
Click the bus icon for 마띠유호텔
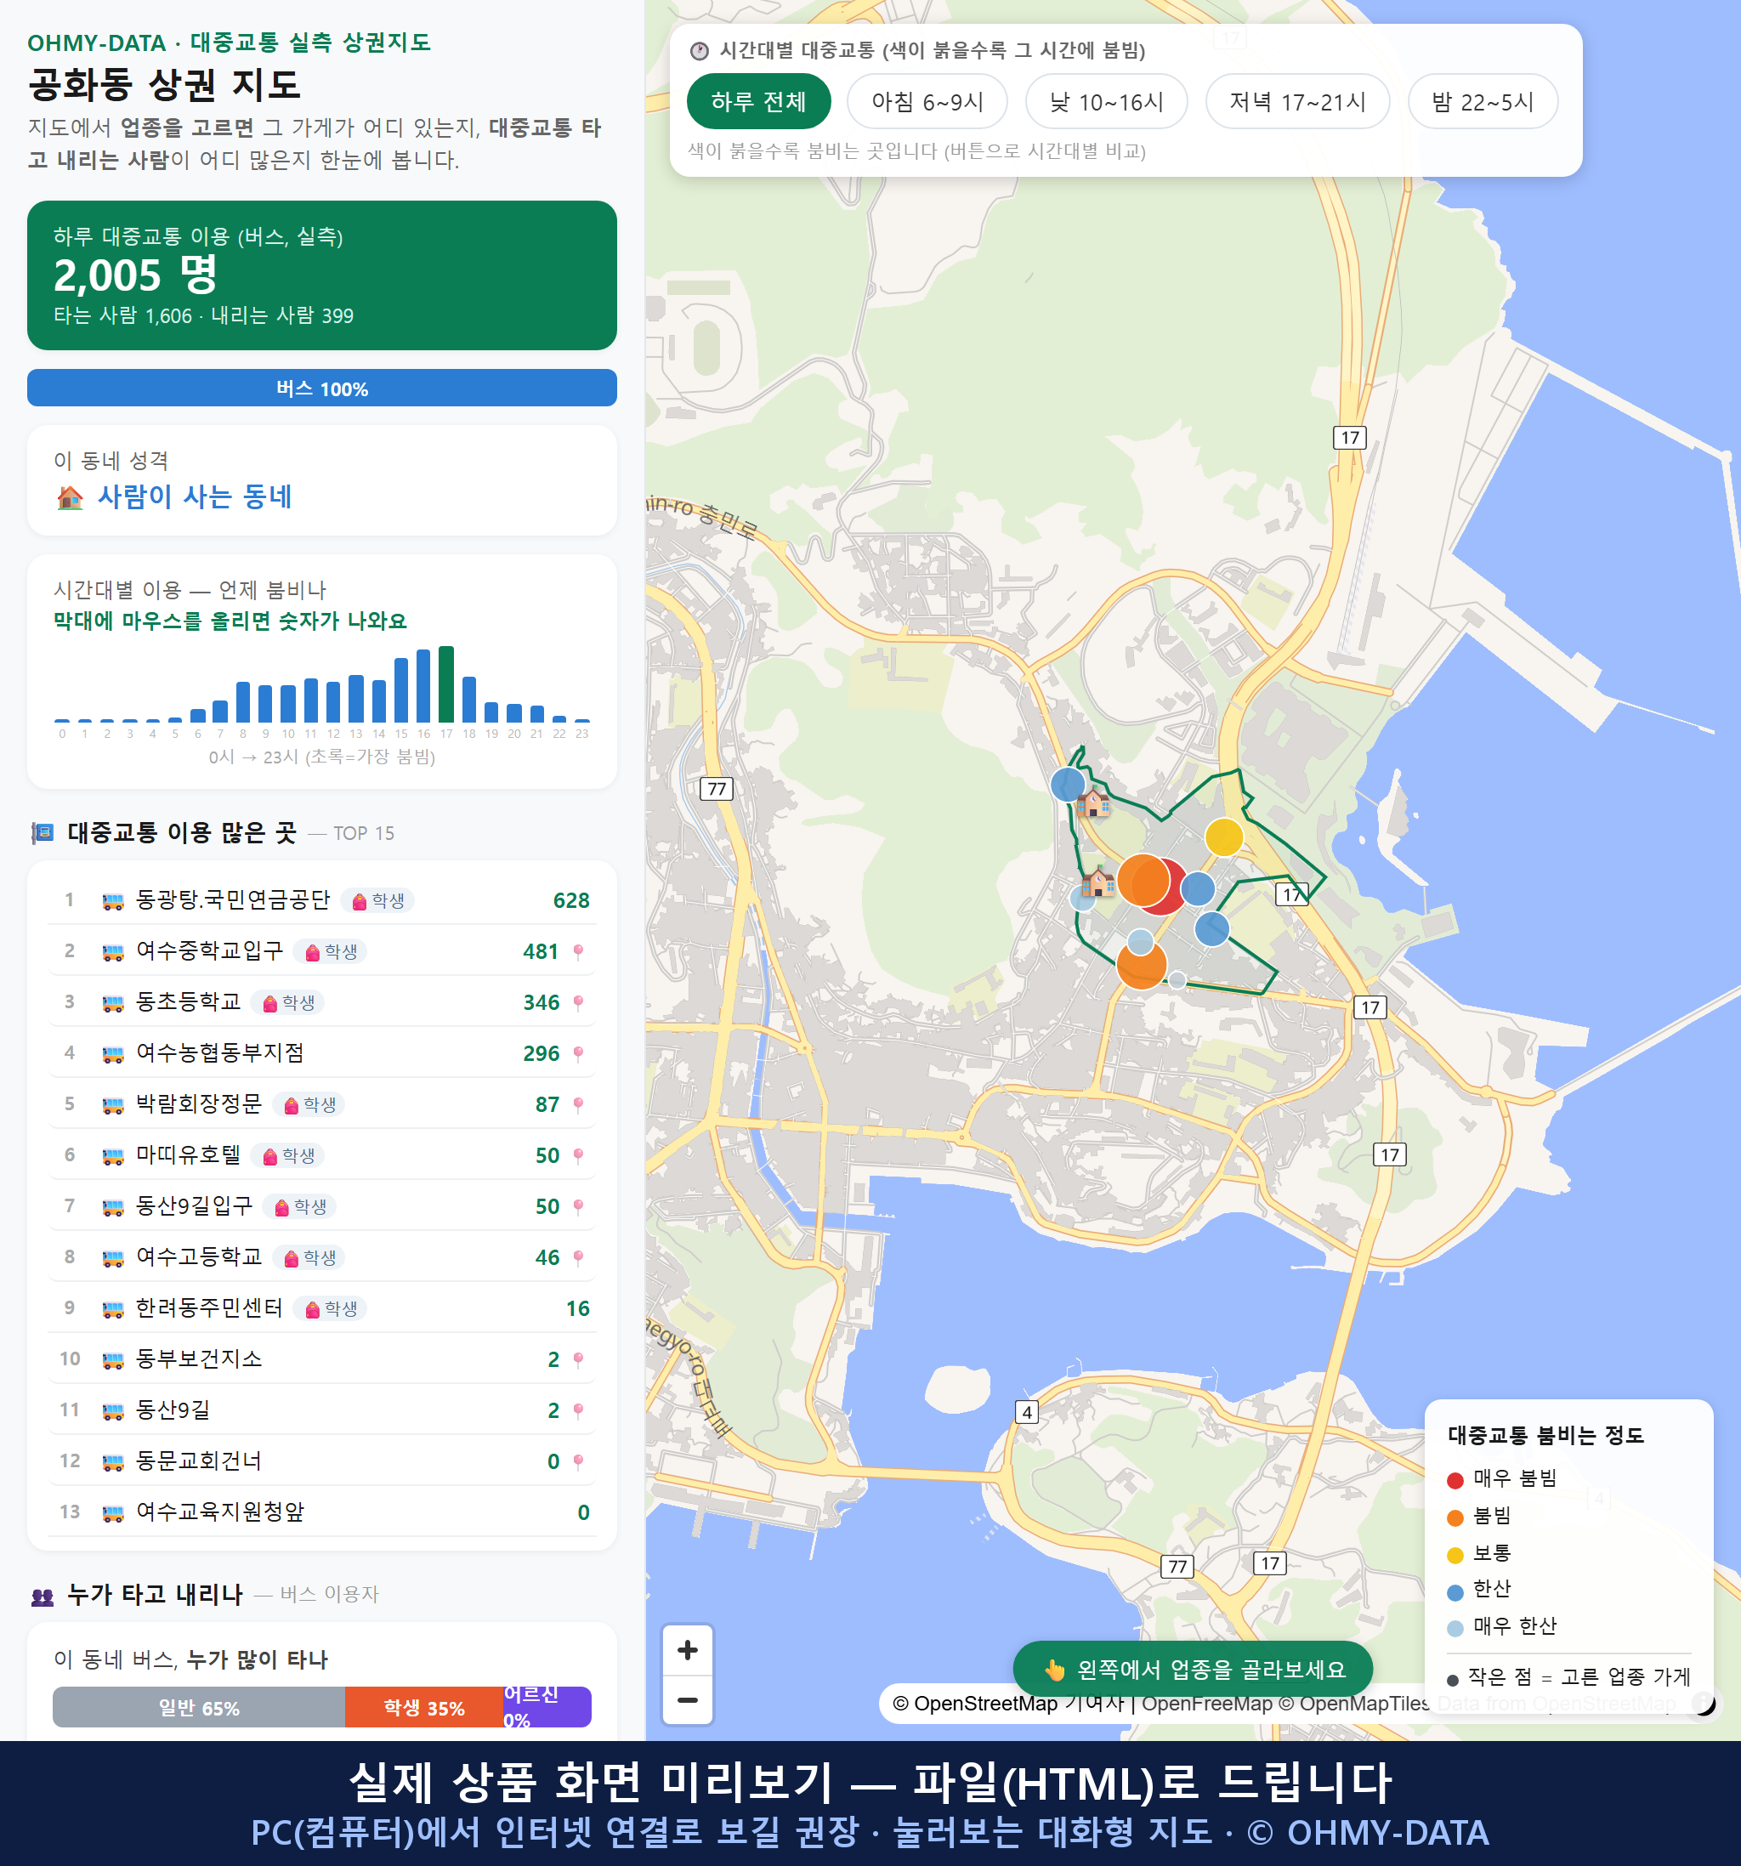coord(112,1155)
